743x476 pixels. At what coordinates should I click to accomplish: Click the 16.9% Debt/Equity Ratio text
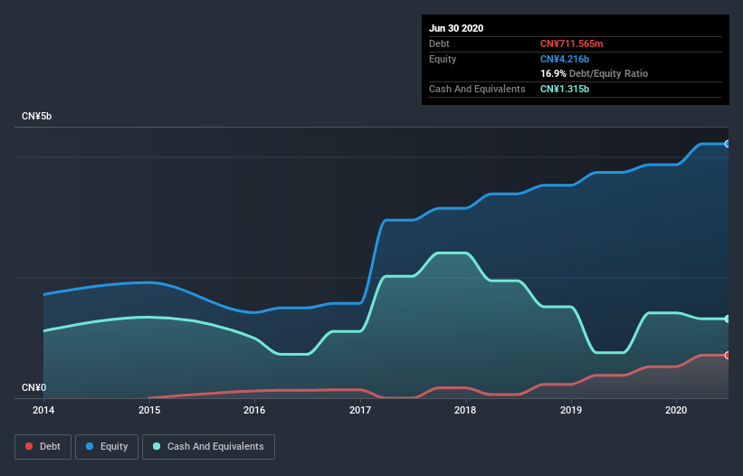(x=595, y=74)
